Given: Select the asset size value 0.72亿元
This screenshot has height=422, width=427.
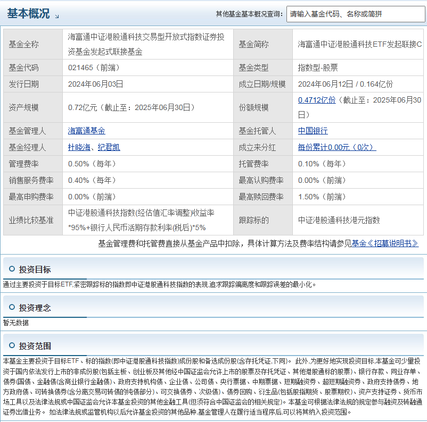Looking at the screenshot, I should 83,108.
